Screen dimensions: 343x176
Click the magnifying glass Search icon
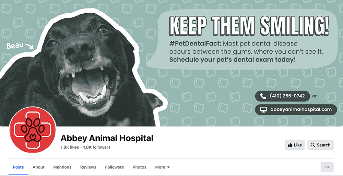(313, 145)
